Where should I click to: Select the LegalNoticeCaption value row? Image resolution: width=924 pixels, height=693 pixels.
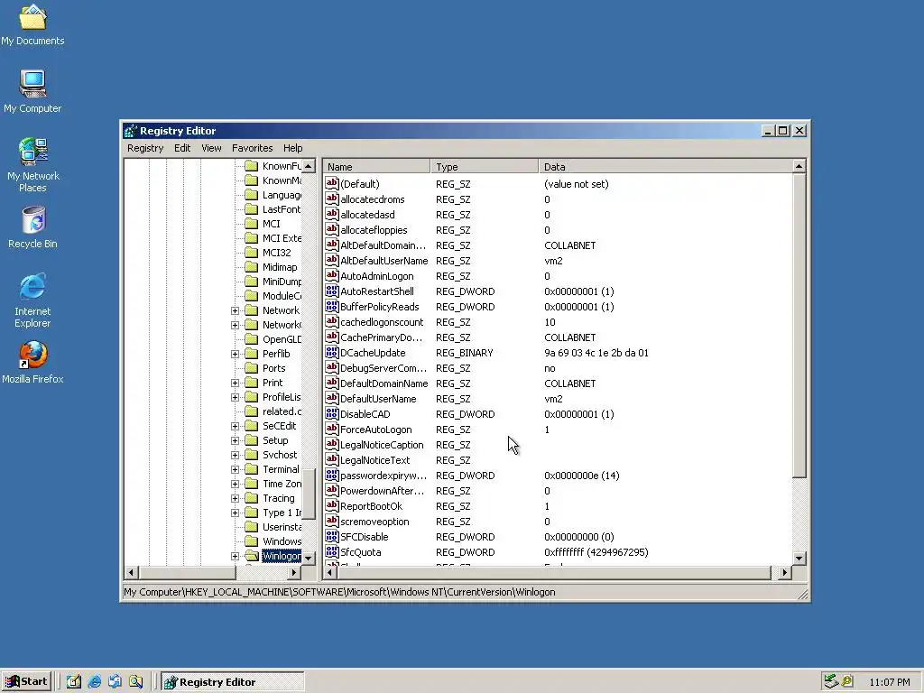click(x=558, y=445)
